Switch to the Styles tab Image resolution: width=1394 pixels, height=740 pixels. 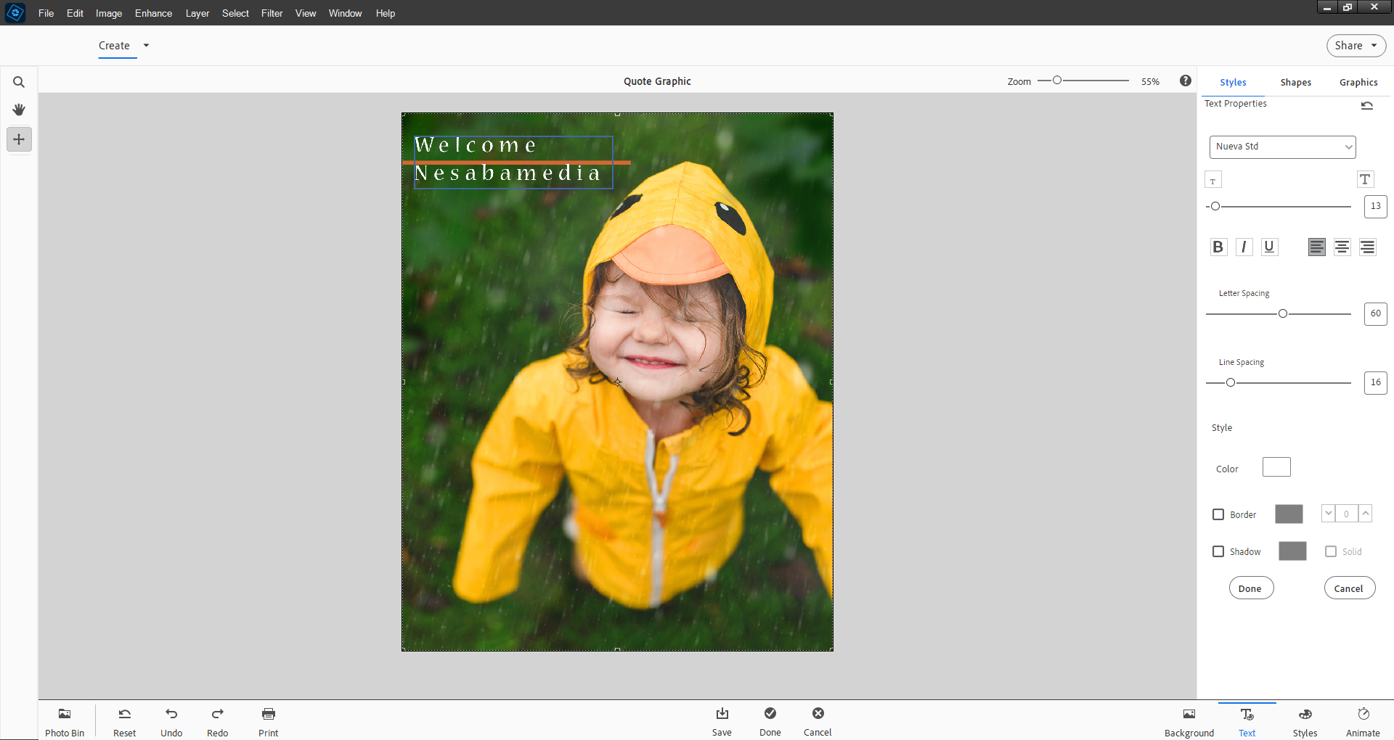1233,82
